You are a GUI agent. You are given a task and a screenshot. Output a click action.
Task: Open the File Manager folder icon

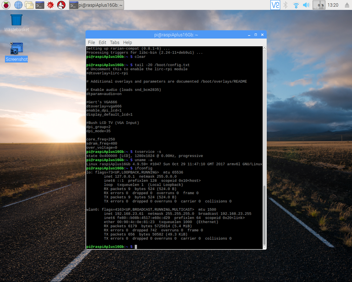[x=29, y=5]
